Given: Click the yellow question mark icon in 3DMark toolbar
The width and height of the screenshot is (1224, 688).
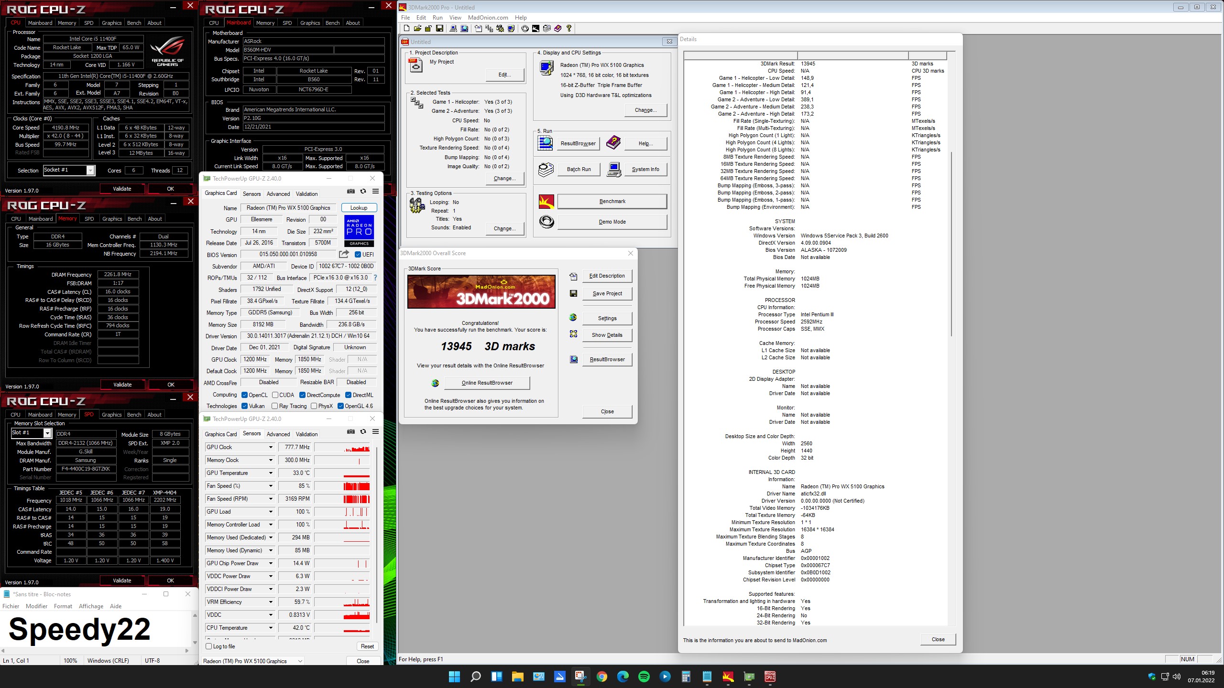Looking at the screenshot, I should coord(569,29).
